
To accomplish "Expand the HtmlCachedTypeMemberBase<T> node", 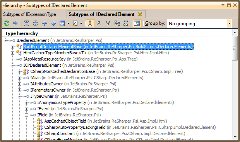I will tap(12, 53).
